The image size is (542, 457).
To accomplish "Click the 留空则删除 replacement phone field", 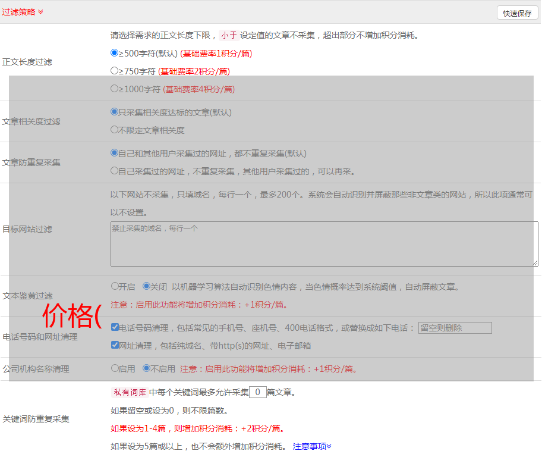I will pyautogui.click(x=455, y=328).
